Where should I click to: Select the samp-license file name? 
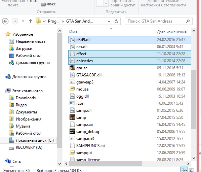[88, 160]
